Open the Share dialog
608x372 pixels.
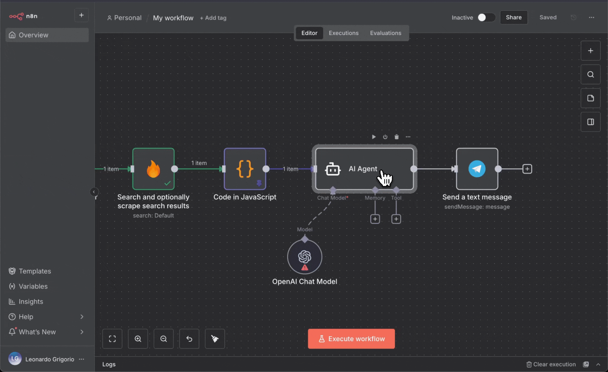(x=514, y=17)
